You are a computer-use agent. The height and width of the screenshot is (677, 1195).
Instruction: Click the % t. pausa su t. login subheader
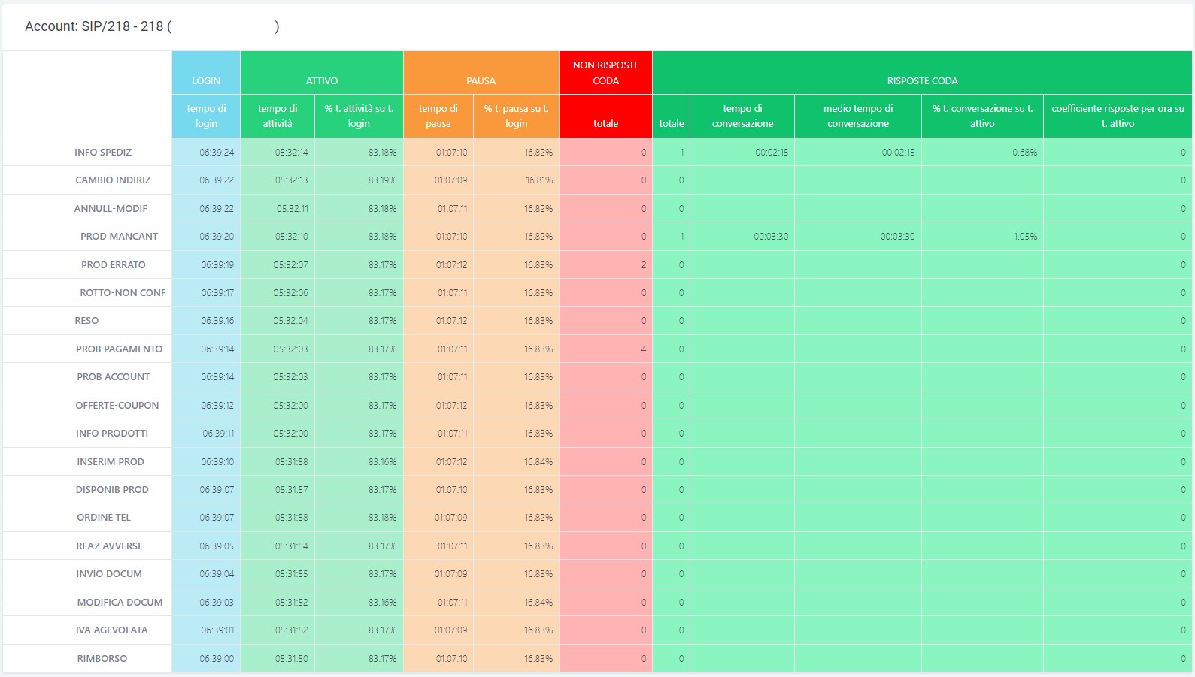[x=517, y=116]
